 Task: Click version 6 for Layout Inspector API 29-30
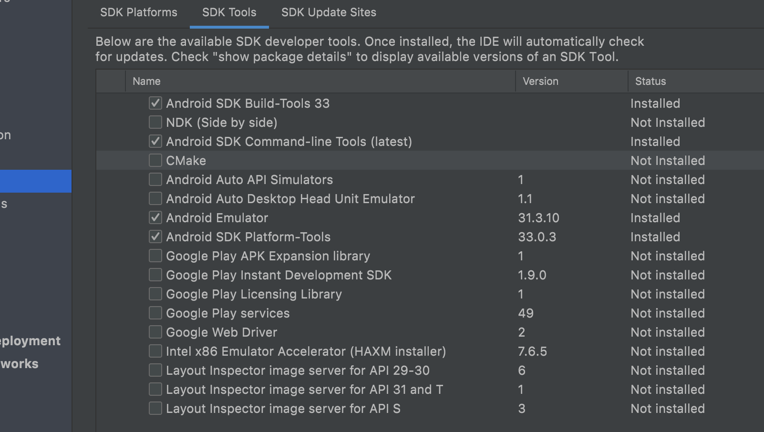pyautogui.click(x=522, y=370)
